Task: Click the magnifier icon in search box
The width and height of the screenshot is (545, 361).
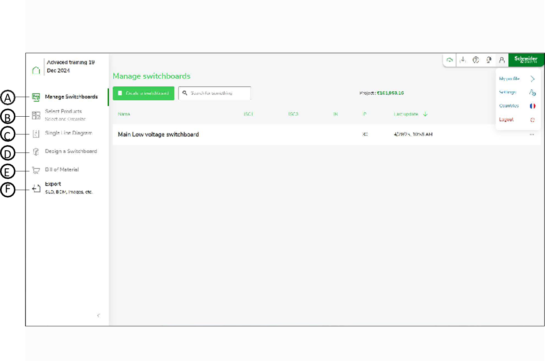Action: [185, 93]
